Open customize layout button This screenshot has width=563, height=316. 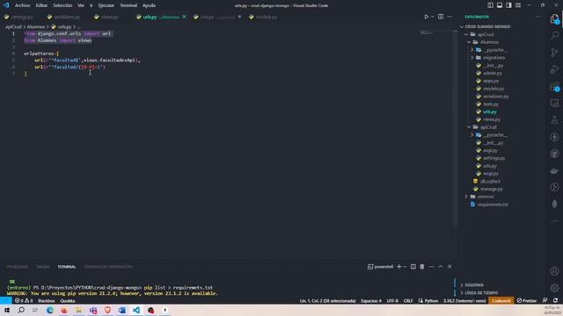point(518,5)
